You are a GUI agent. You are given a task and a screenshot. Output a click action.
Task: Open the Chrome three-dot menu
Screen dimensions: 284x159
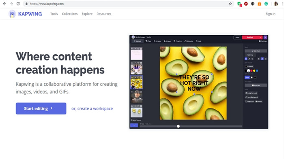(x=282, y=4)
